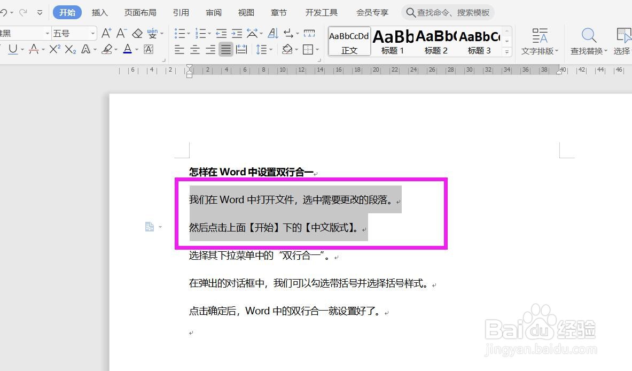
Task: Switch to the 页面布局 tab
Action: 140,12
